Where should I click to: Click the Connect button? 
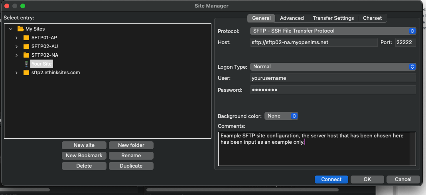tap(331, 180)
